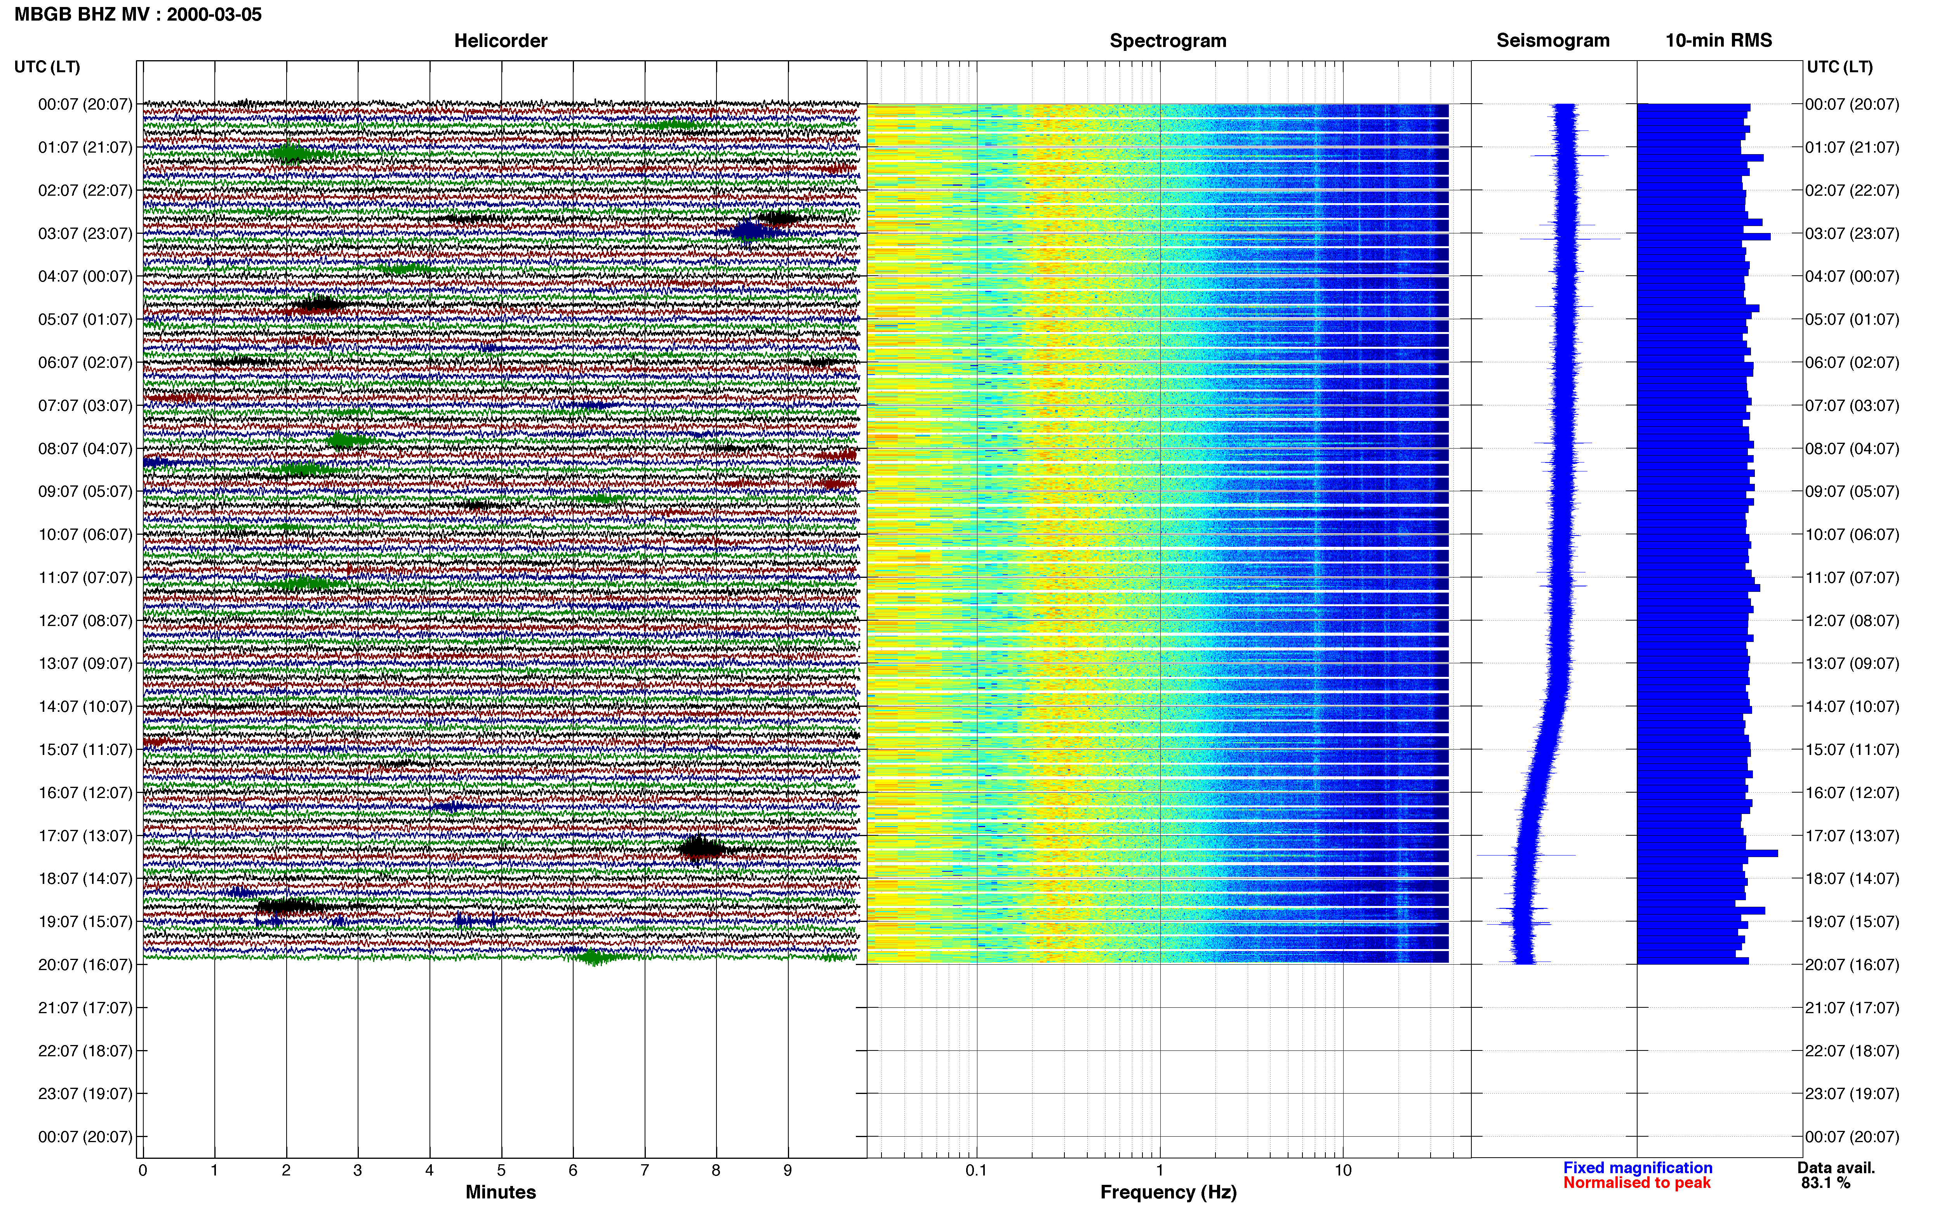Image resolution: width=1949 pixels, height=1219 pixels.
Task: Click the 'Data avail.' label
Action: [1836, 1167]
